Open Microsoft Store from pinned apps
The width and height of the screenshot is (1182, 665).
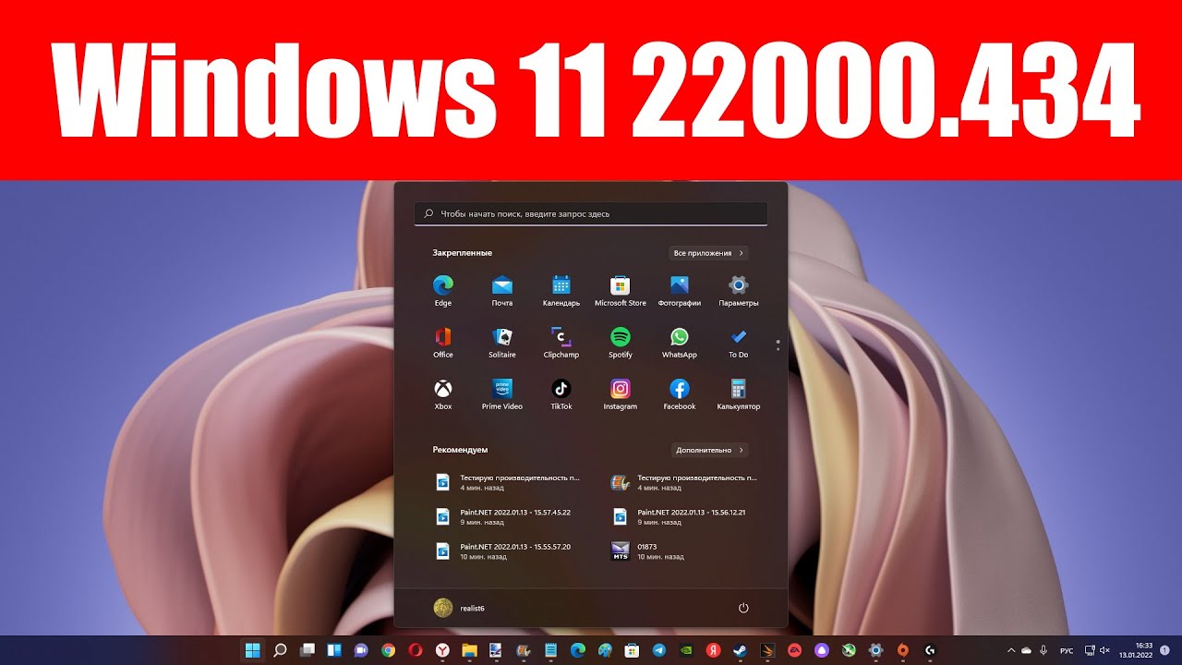point(621,290)
